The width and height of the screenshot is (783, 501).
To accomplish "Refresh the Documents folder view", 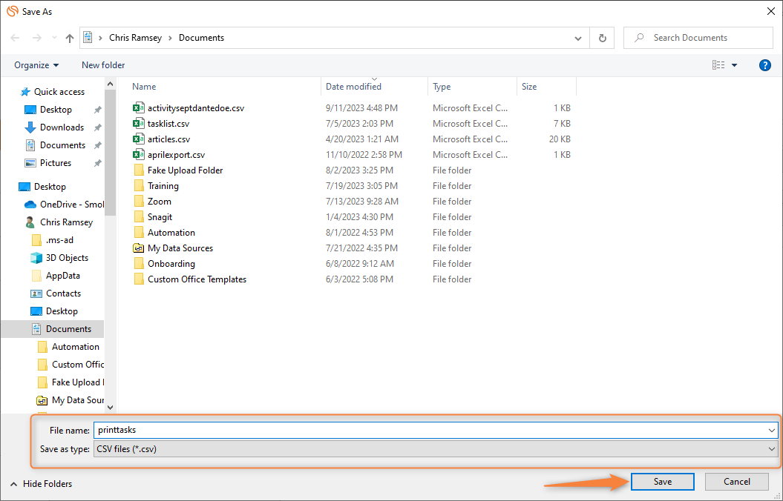I will coord(602,38).
